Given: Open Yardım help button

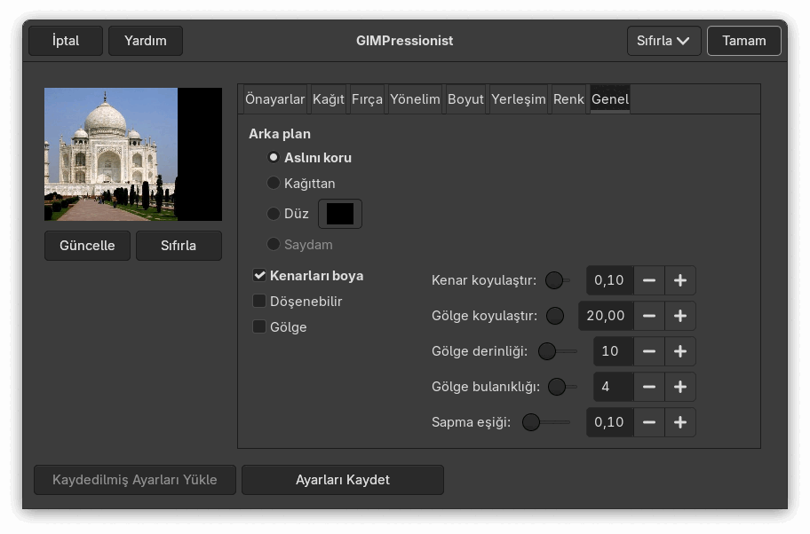Looking at the screenshot, I should pyautogui.click(x=145, y=41).
